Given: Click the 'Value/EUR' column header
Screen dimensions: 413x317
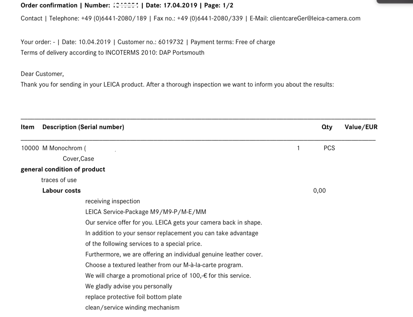Looking at the screenshot, I should coord(361,127).
